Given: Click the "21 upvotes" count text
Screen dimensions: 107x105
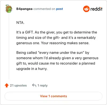Looking at the screenshot, I should pyautogui.click(x=18, y=85).
